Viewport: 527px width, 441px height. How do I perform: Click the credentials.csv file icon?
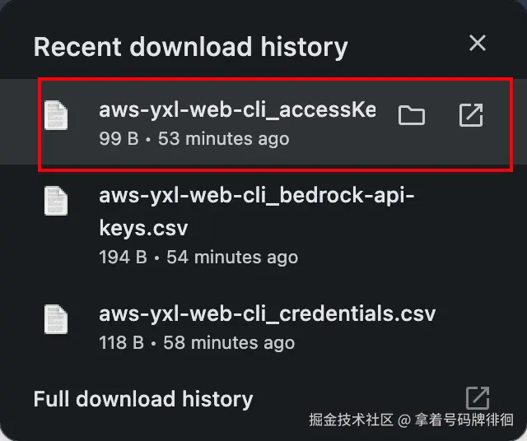[x=56, y=318]
